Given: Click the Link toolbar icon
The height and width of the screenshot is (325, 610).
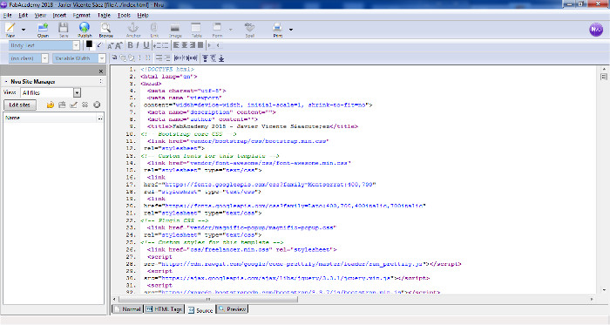Looking at the screenshot, I should pos(154,28).
